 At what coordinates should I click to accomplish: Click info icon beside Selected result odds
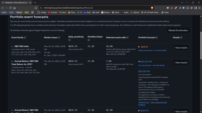coord(127,37)
